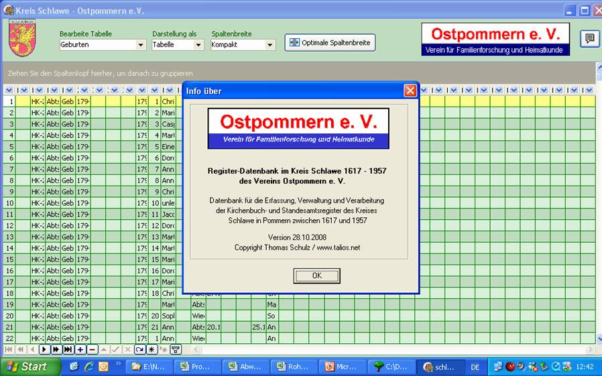Image resolution: width=602 pixels, height=376 pixels.
Task: Click the first quick launch icon beside Start
Action: pyautogui.click(x=74, y=367)
